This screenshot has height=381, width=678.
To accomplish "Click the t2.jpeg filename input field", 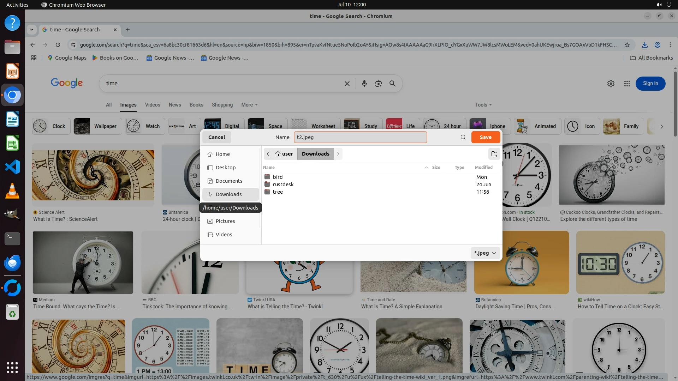I will (360, 137).
